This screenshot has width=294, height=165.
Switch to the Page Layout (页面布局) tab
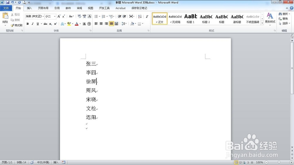click(x=43, y=8)
